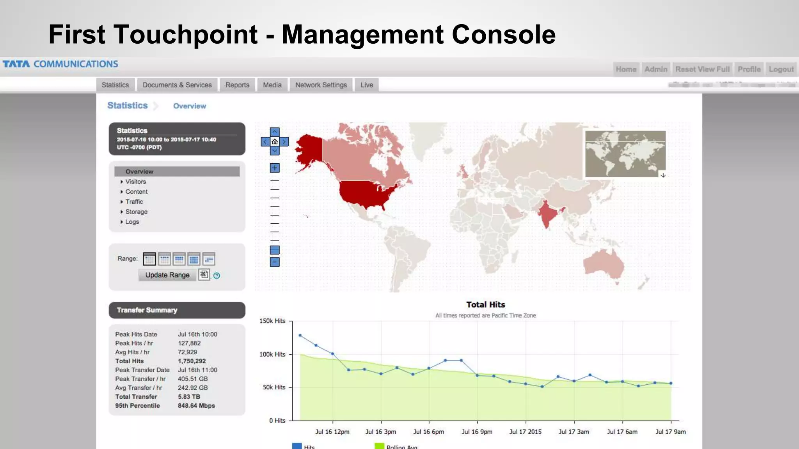Pan the map down with the arrow button

tap(275, 151)
